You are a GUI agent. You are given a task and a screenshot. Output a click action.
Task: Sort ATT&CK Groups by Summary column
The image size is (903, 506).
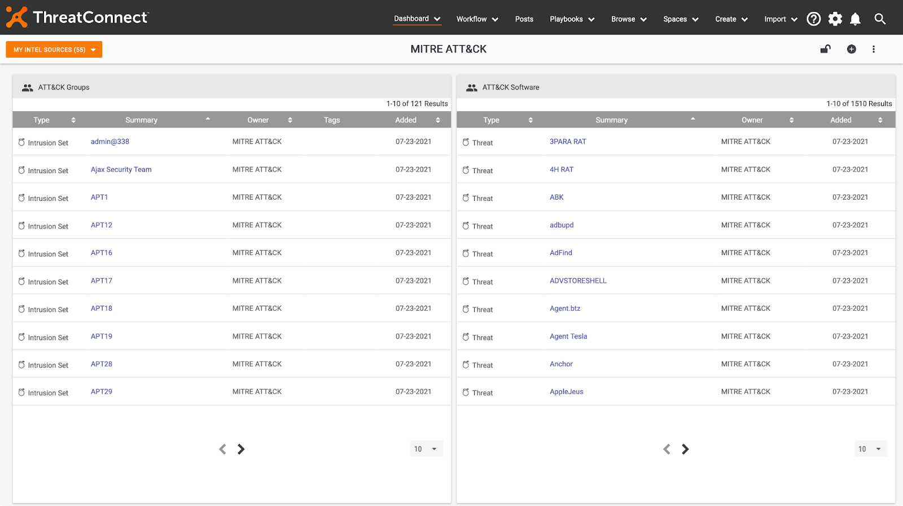pyautogui.click(x=208, y=119)
